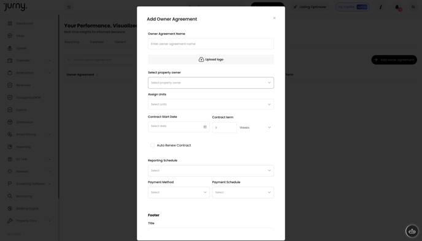Switch to the Owners tab

pyautogui.click(x=120, y=42)
